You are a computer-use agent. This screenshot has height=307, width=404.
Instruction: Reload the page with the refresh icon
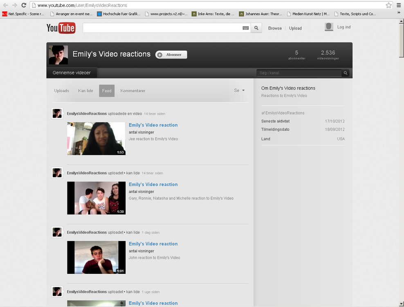[x=24, y=5]
